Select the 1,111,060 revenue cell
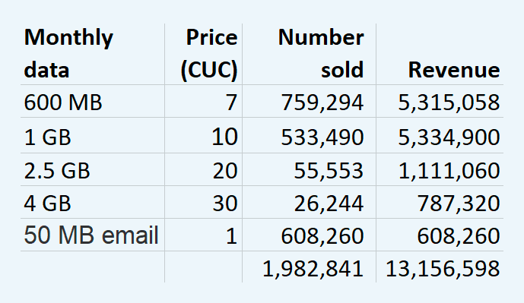This screenshot has height=303, width=524. (440, 169)
